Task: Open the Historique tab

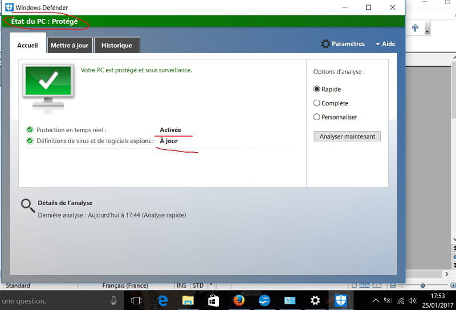Action: point(117,46)
